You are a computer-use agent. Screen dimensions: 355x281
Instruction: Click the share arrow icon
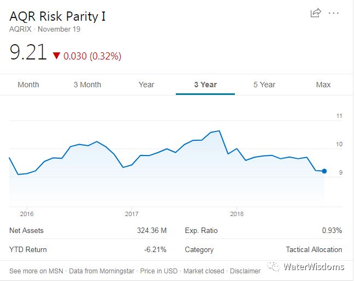click(316, 13)
